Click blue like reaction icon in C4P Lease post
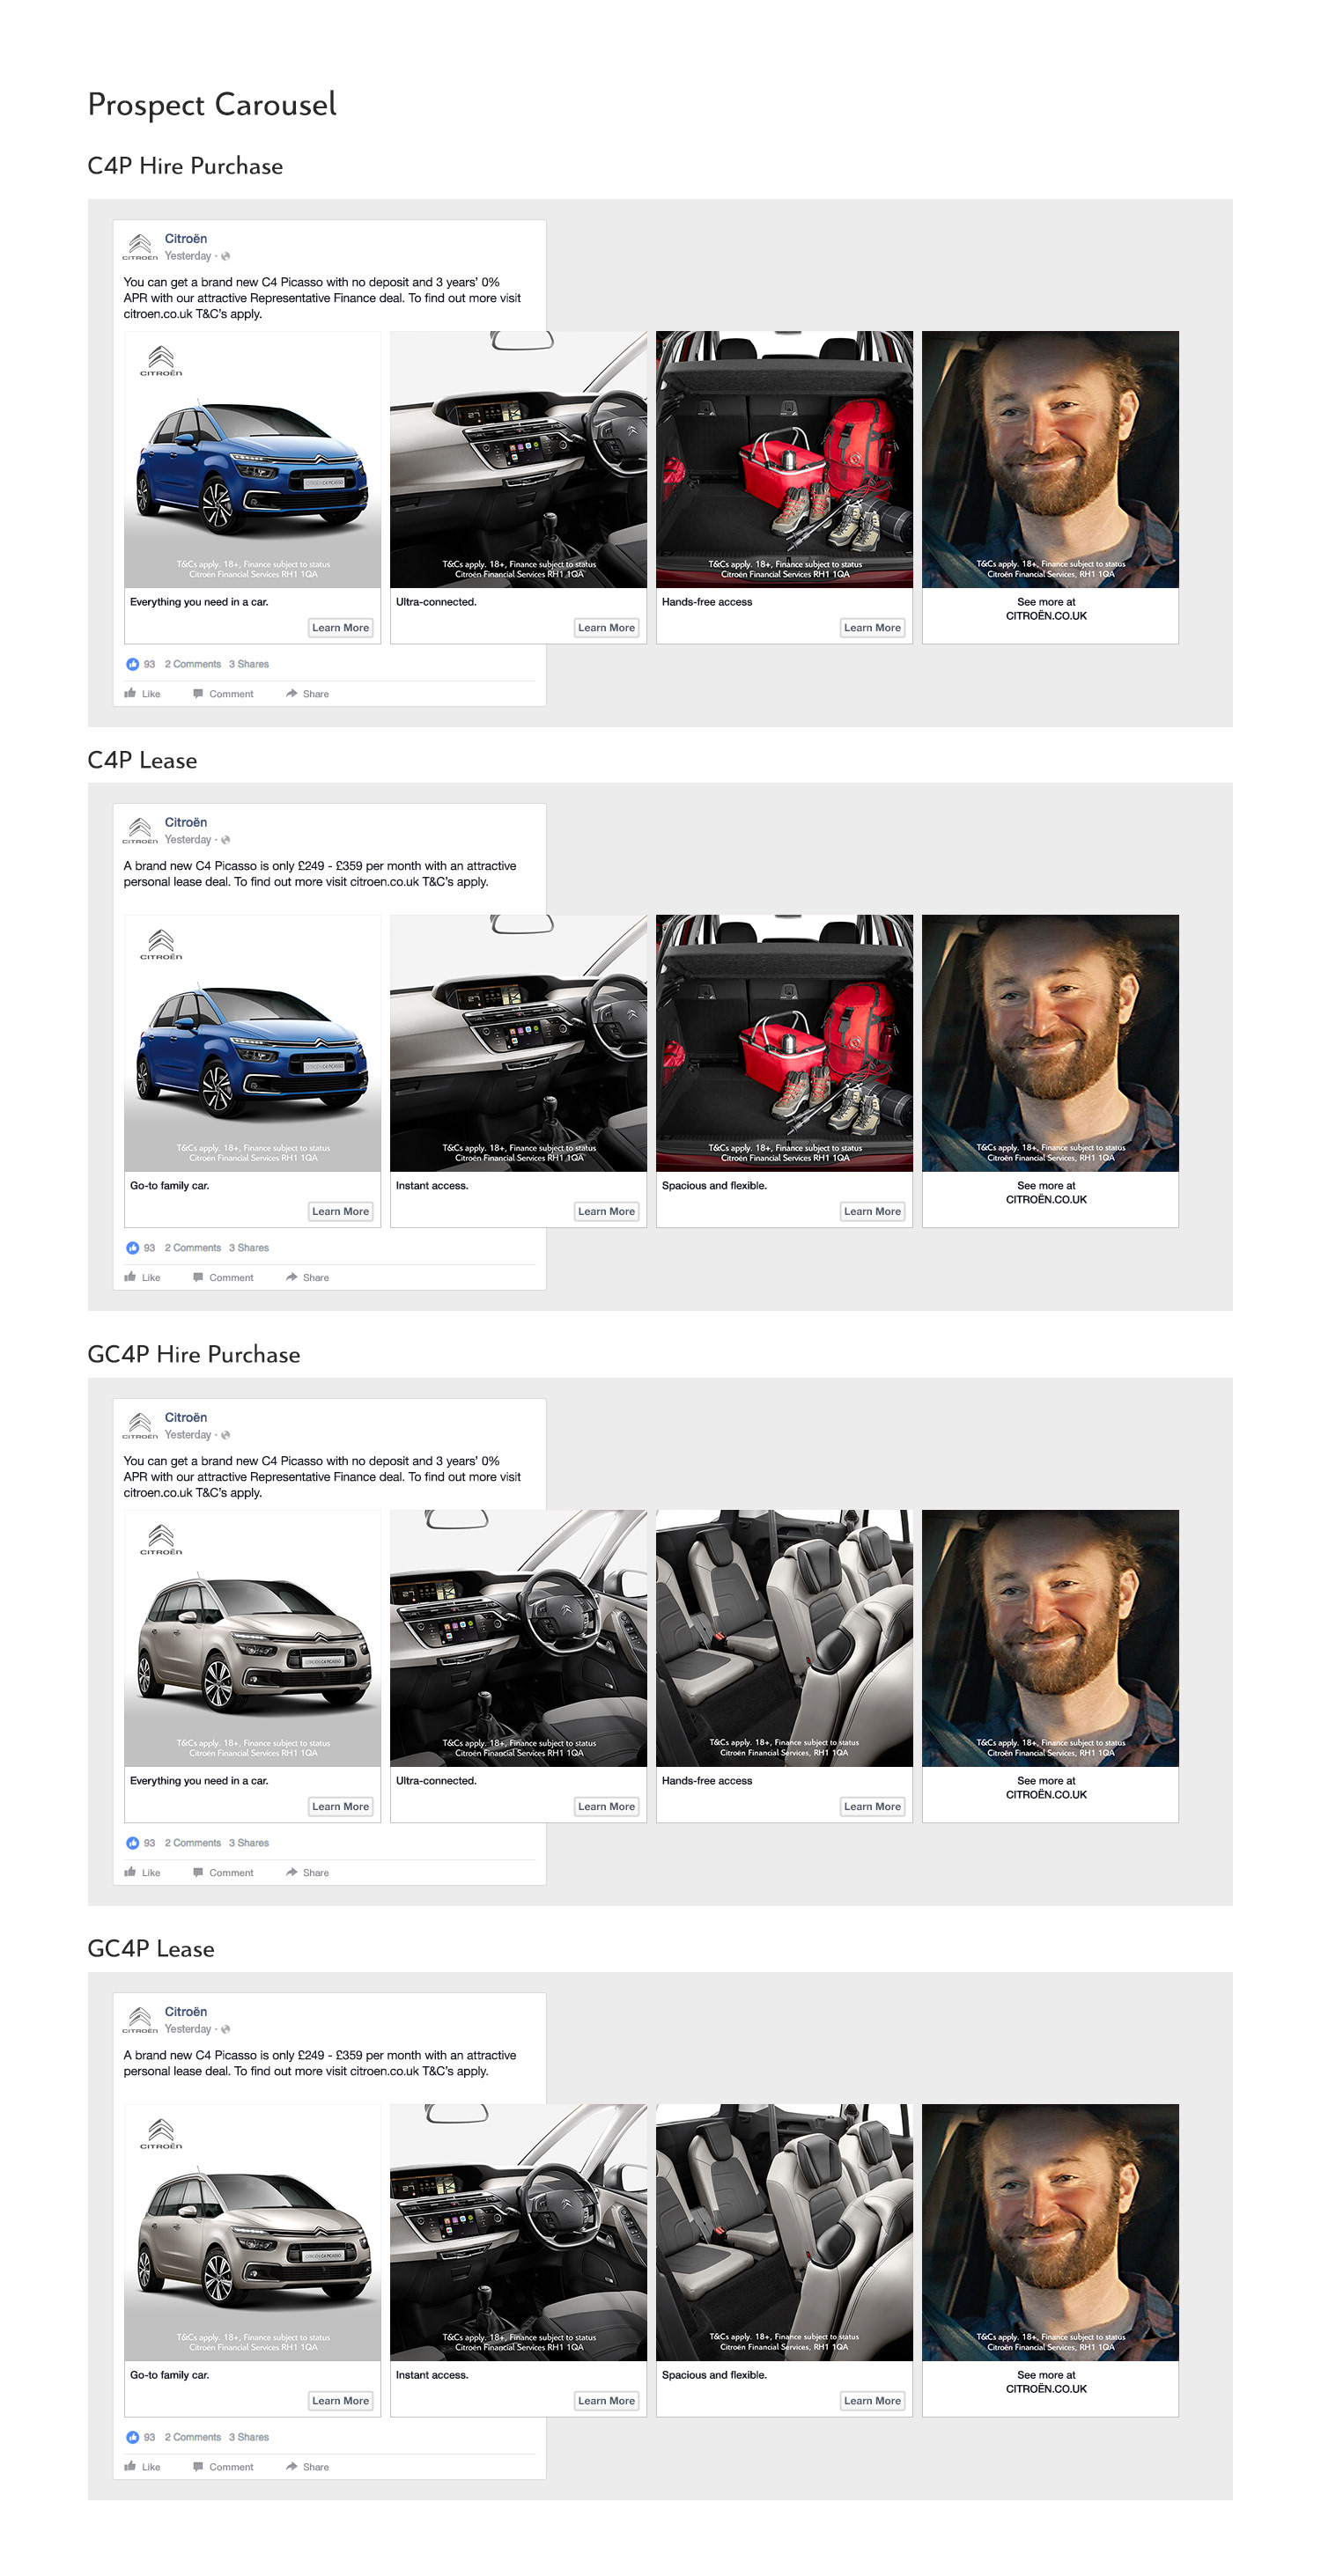The image size is (1321, 2576). (x=132, y=1248)
